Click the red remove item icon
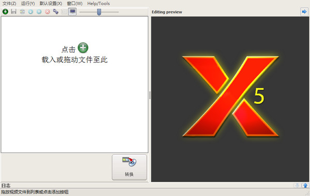310x196 pixels. pyautogui.click(x=48, y=12)
